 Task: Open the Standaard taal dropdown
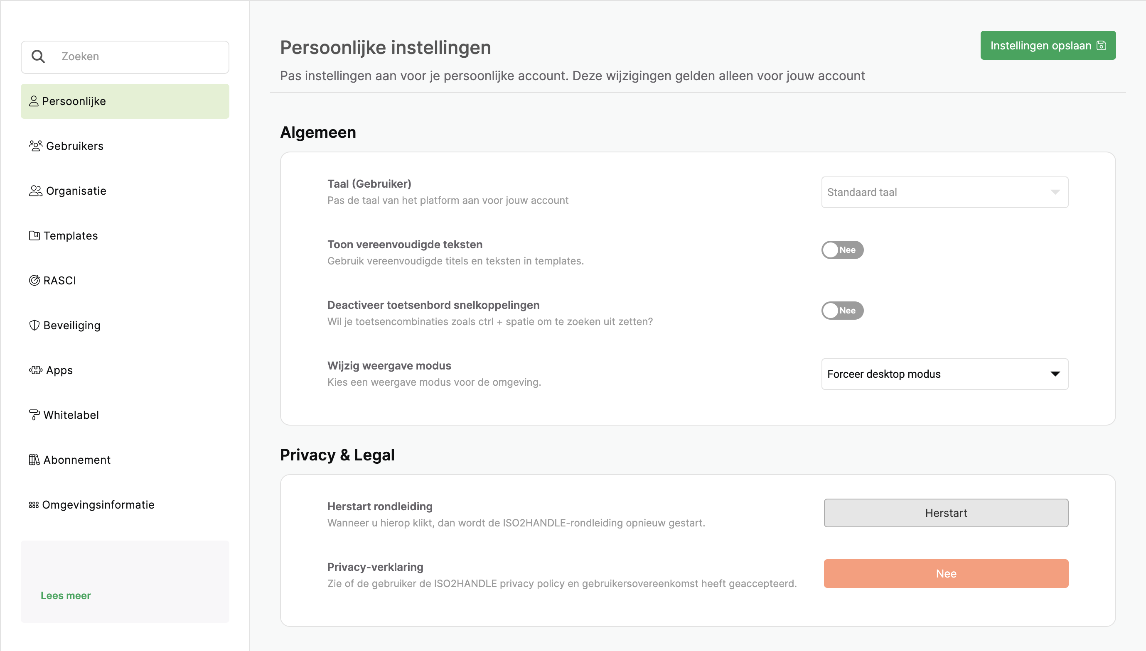coord(944,192)
